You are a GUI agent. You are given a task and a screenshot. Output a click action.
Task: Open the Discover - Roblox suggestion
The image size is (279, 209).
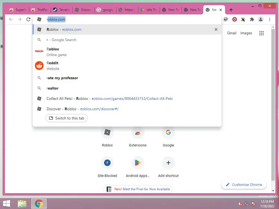click(x=127, y=109)
